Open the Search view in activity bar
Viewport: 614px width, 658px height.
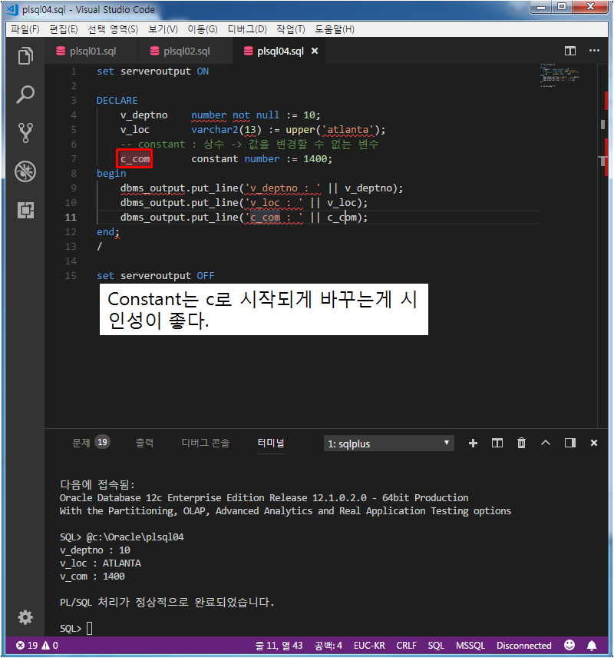click(25, 95)
